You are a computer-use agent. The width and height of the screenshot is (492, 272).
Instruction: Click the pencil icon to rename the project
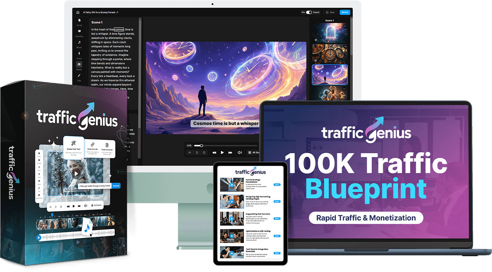pos(117,12)
